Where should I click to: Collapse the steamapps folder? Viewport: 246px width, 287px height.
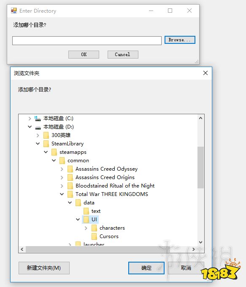46,152
